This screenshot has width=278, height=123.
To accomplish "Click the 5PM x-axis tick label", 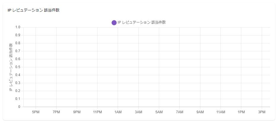I will 36,112.
